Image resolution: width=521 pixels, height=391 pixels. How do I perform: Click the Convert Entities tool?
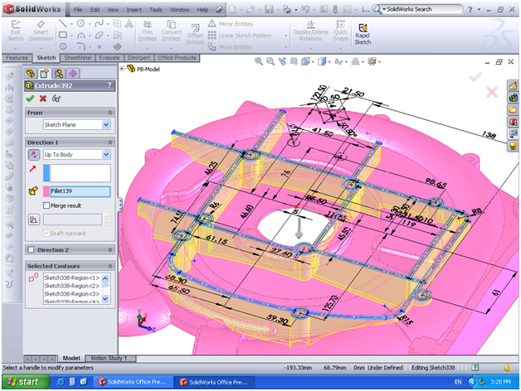[x=172, y=31]
